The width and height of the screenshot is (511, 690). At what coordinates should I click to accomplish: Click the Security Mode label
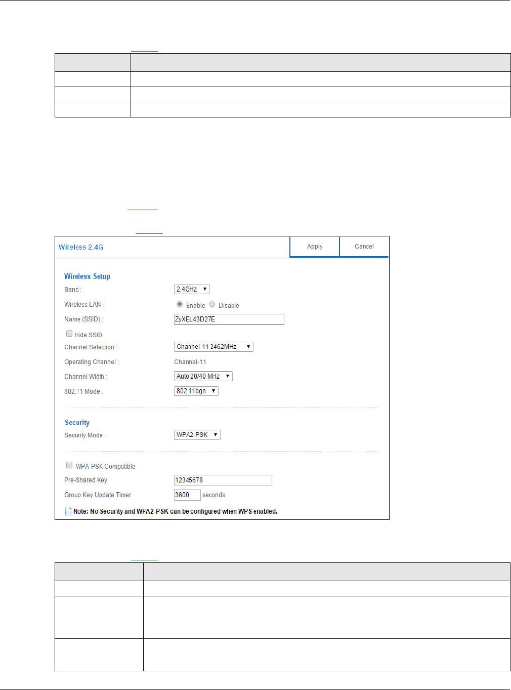(x=85, y=435)
